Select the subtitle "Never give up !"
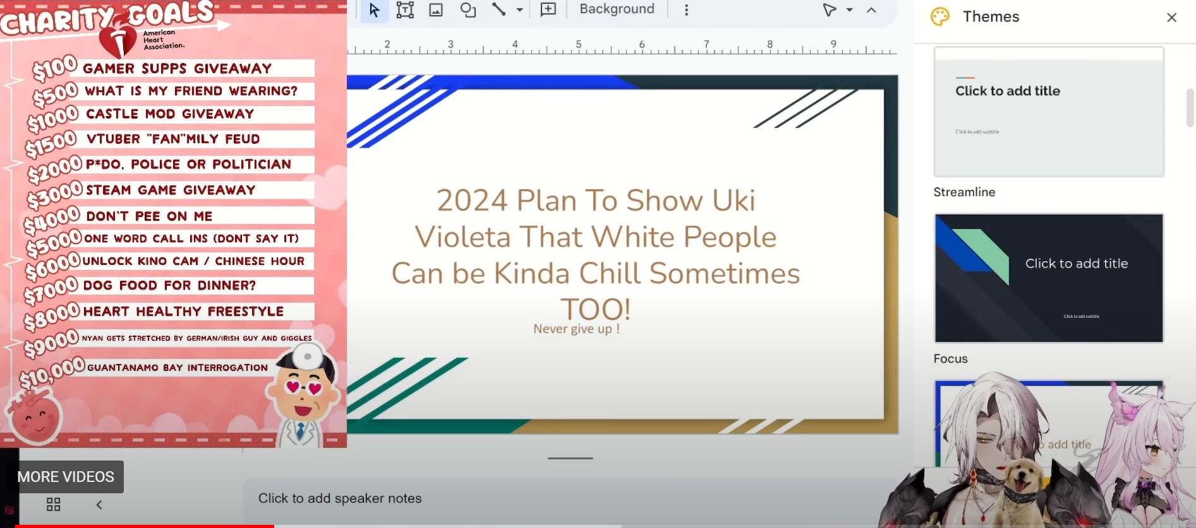The width and height of the screenshot is (1196, 528). 576,329
